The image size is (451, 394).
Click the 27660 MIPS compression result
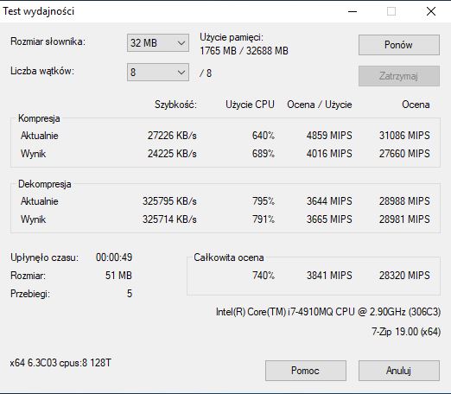[404, 154]
